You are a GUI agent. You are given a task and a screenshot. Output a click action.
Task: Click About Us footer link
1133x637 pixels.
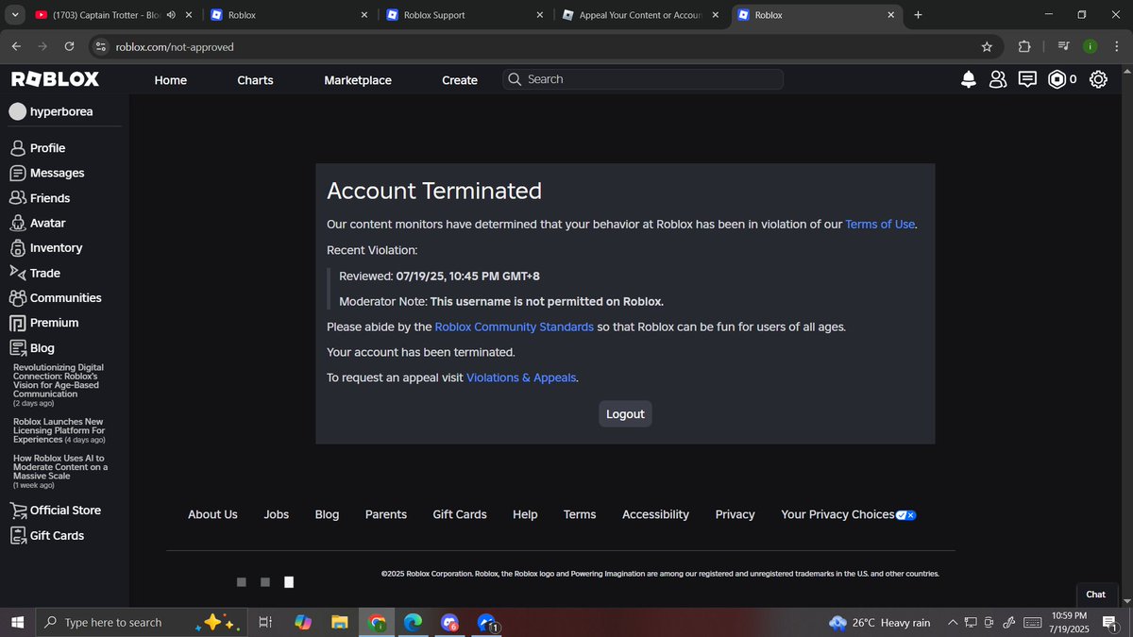click(212, 514)
